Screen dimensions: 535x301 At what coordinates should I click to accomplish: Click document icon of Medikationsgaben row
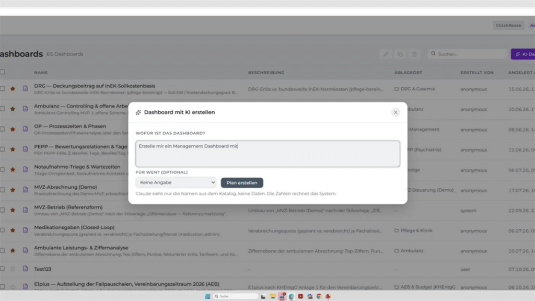point(25,230)
